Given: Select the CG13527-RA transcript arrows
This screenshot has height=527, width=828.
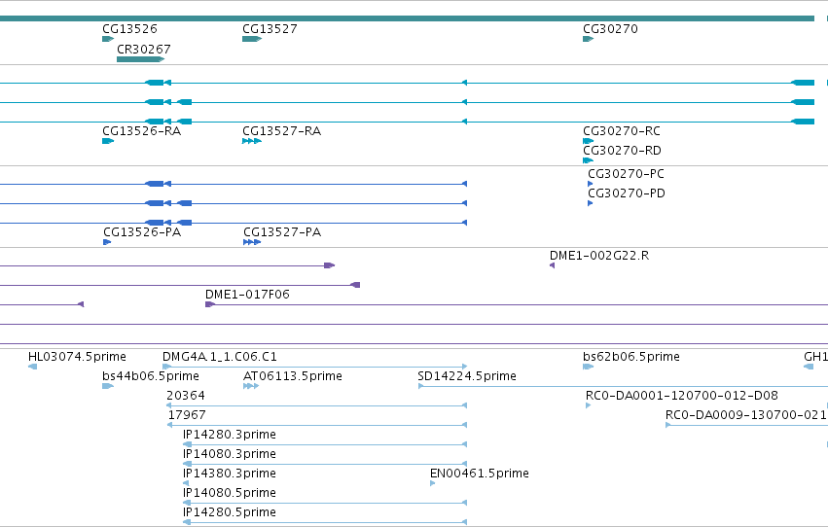Looking at the screenshot, I should click(252, 141).
